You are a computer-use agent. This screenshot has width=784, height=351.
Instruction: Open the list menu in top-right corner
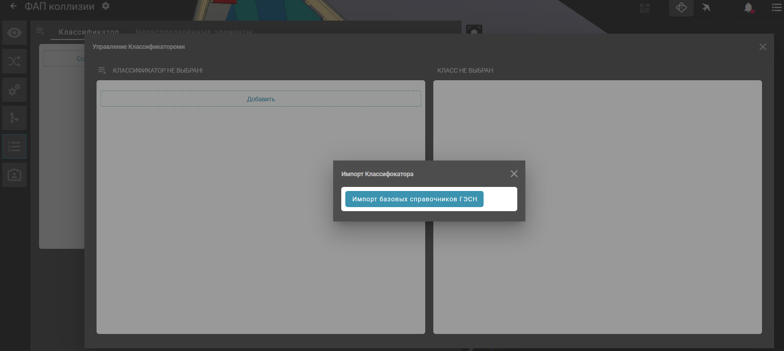click(x=776, y=8)
